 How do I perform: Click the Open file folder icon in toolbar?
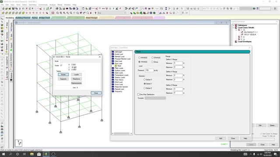click(x=6, y=9)
